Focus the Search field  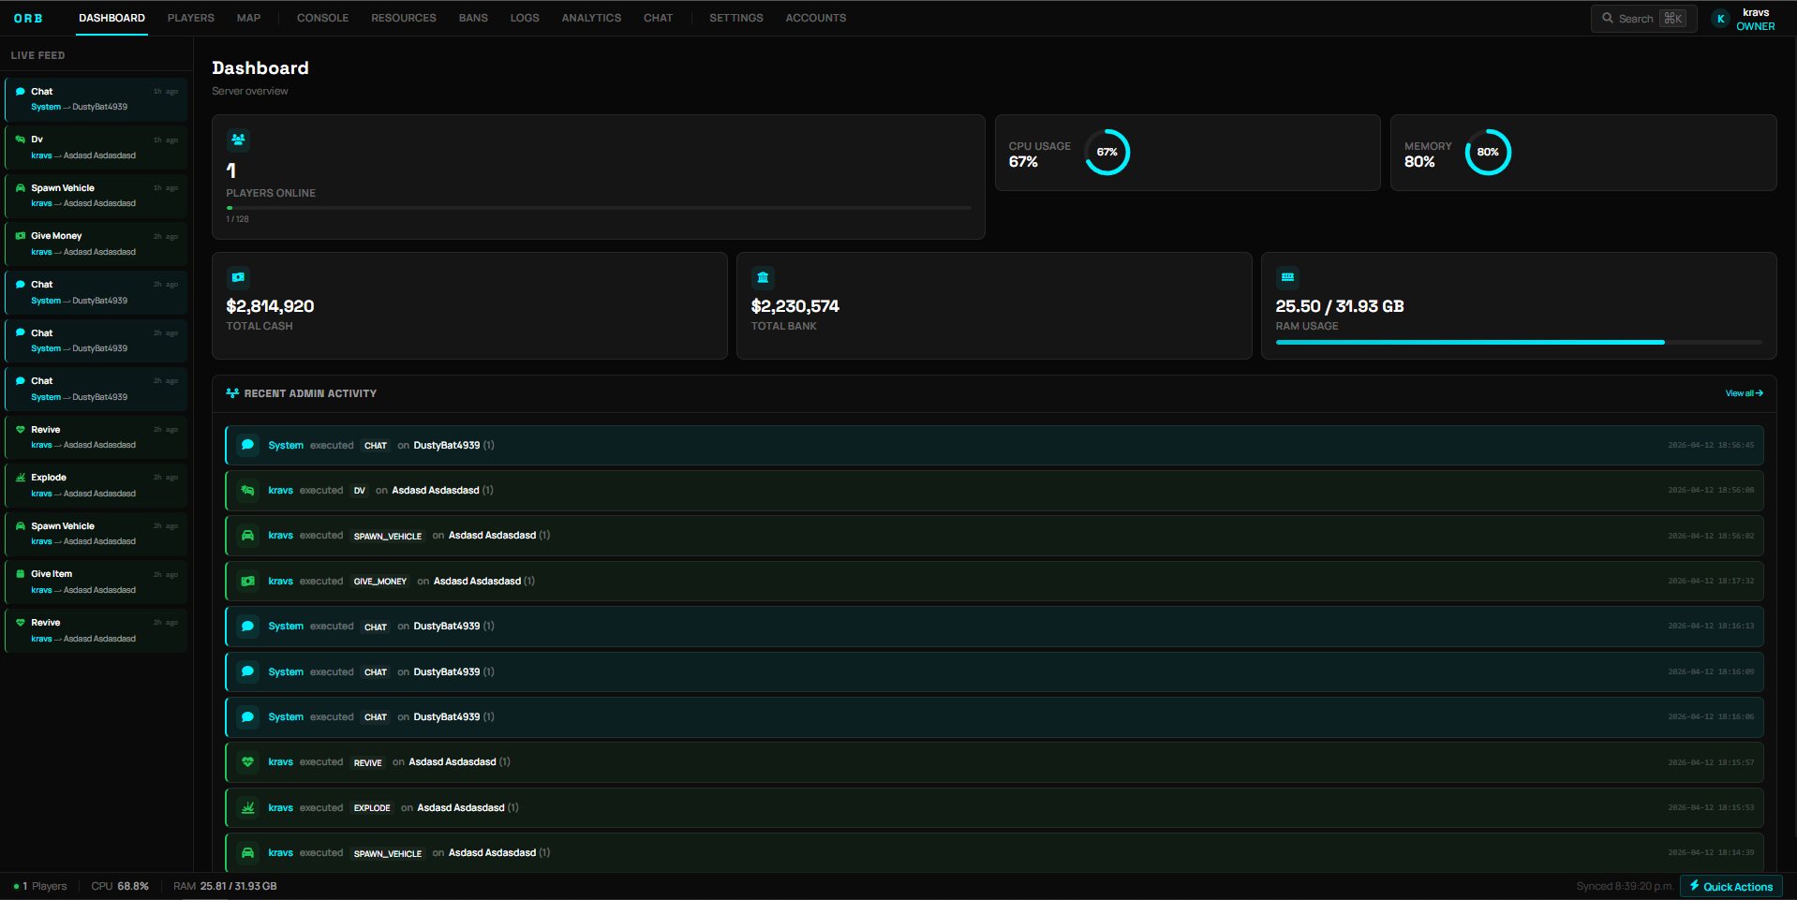click(x=1644, y=19)
